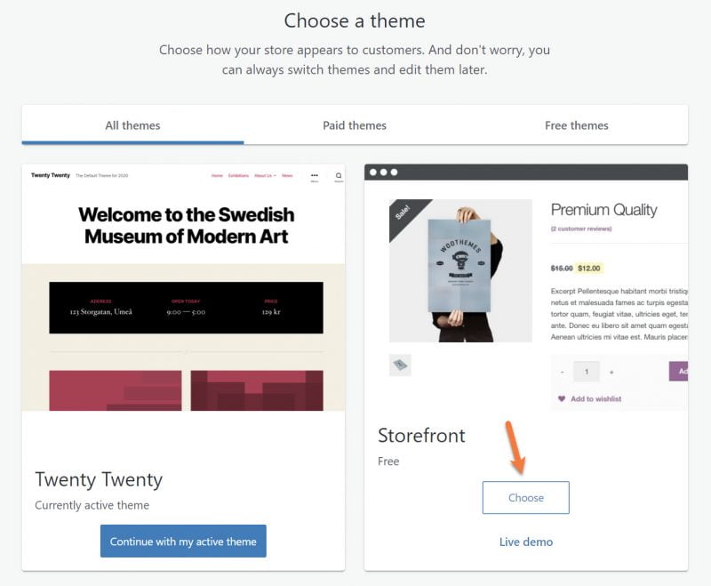Screen dimensions: 711x586
Task: Show the Free themes tab
Action: point(576,125)
